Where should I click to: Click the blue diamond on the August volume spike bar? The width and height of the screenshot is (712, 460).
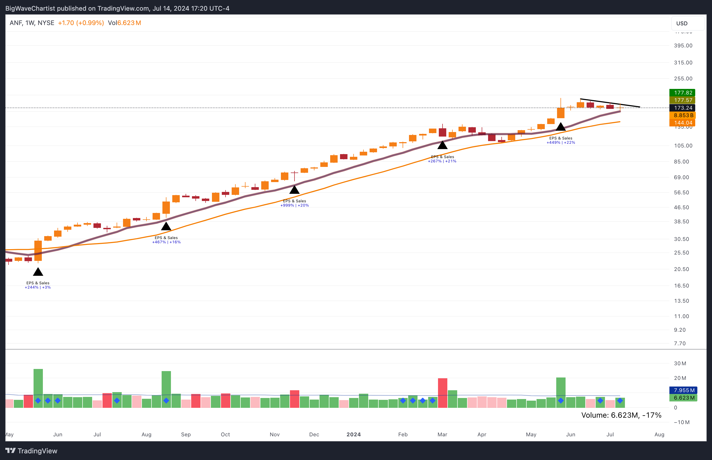click(166, 401)
